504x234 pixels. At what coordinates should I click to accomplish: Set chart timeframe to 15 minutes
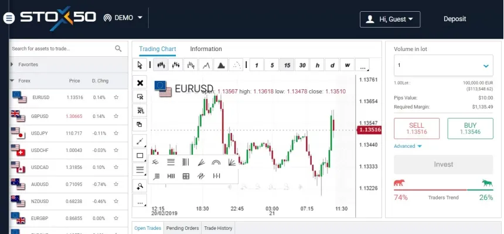click(287, 65)
